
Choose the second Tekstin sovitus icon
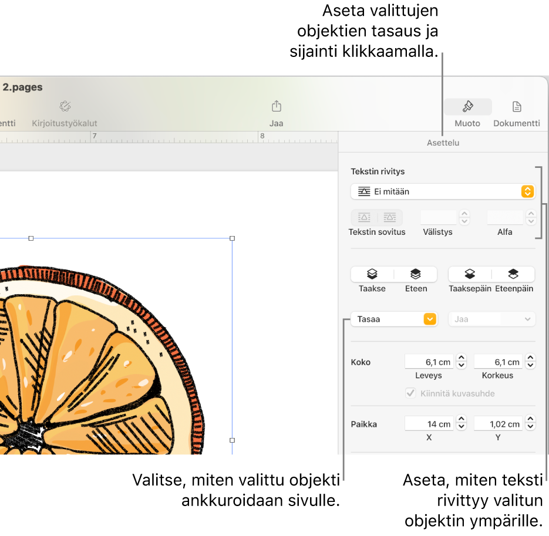click(x=390, y=217)
